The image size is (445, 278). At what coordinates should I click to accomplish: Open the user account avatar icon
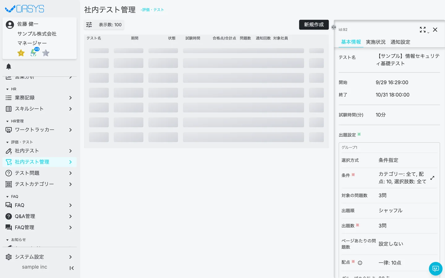tap(10, 25)
